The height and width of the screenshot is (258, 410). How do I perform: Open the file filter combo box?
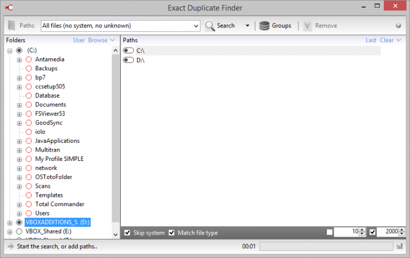[121, 26]
